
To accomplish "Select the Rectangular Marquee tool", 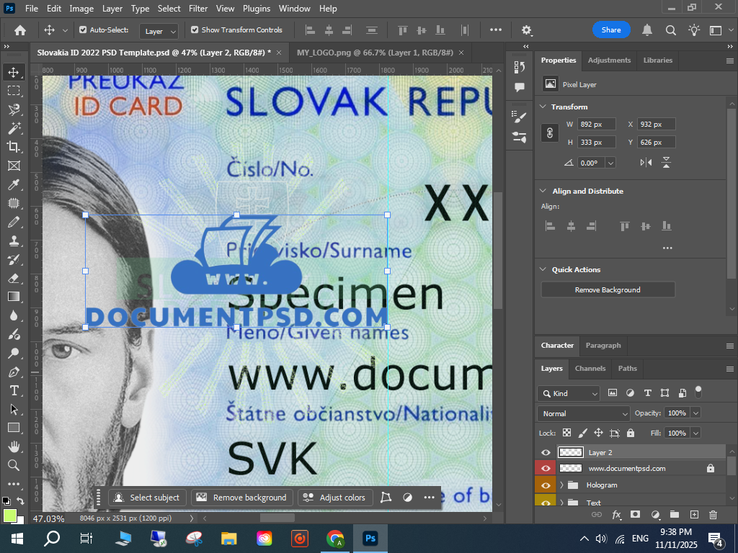I will (14, 91).
